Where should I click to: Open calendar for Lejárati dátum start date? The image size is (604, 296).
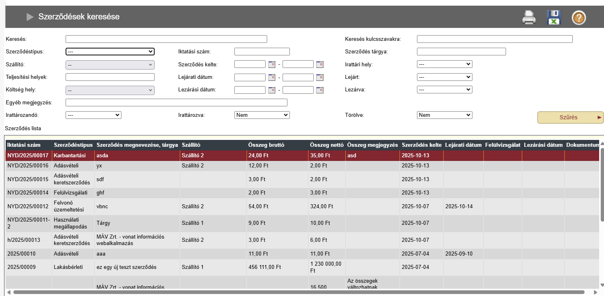(x=272, y=77)
